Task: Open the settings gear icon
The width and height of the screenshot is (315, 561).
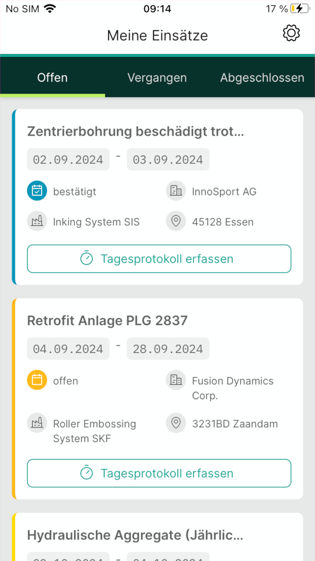Action: (291, 33)
